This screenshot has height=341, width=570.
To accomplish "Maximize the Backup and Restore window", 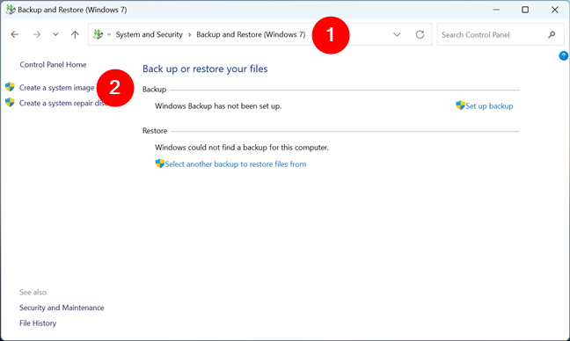I will tap(525, 10).
